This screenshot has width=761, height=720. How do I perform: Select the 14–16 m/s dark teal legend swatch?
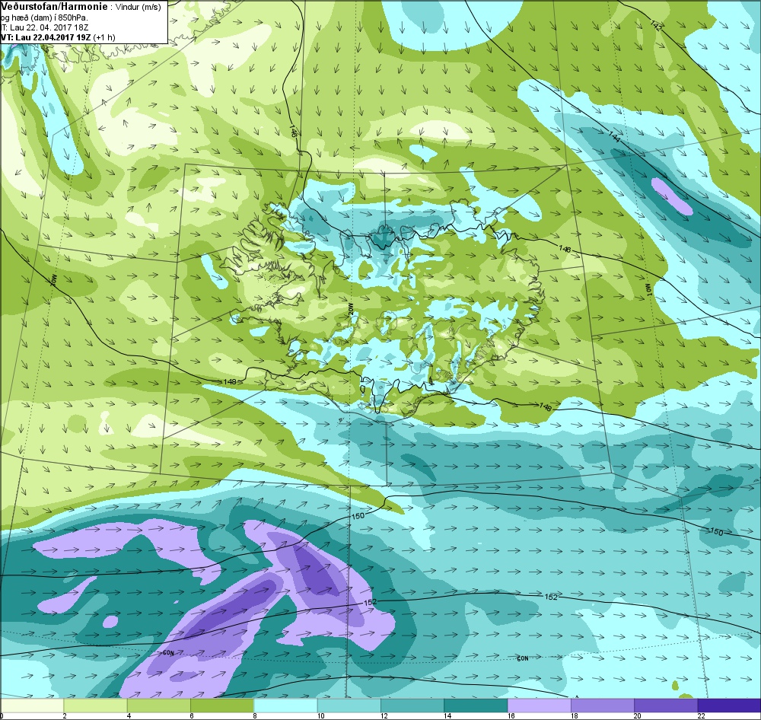(476, 705)
